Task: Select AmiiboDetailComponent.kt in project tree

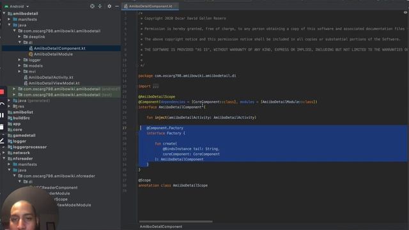Action: pyautogui.click(x=59, y=49)
